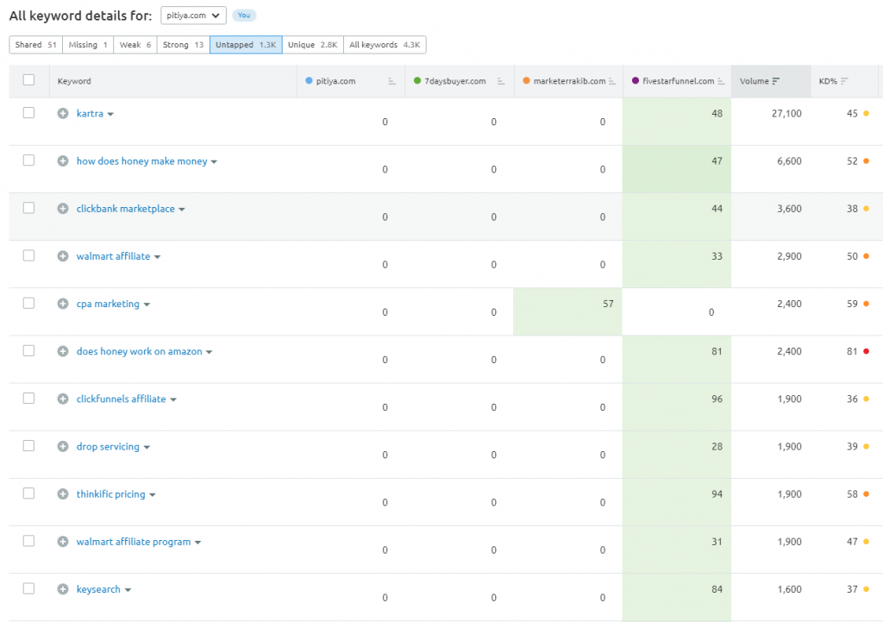
Task: Click plus icon for walmart affiliate program
Action: click(63, 542)
